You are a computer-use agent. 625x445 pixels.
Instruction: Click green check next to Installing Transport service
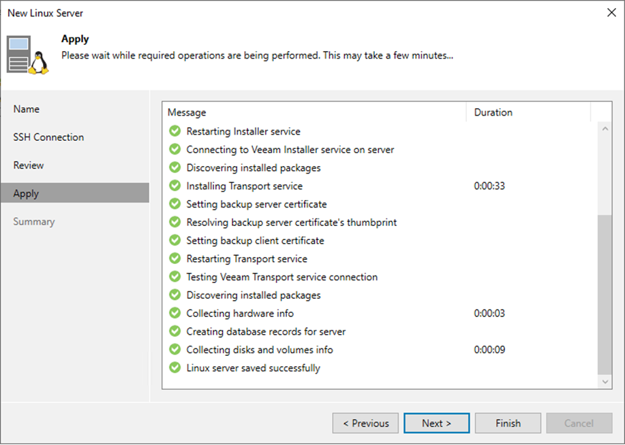click(174, 186)
